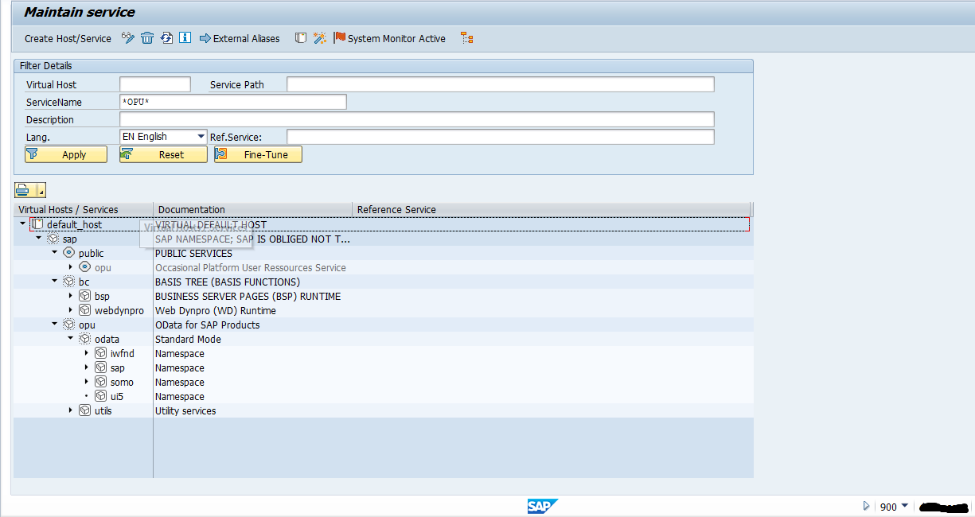Click the rename service icon
The image size is (975, 517).
click(166, 37)
